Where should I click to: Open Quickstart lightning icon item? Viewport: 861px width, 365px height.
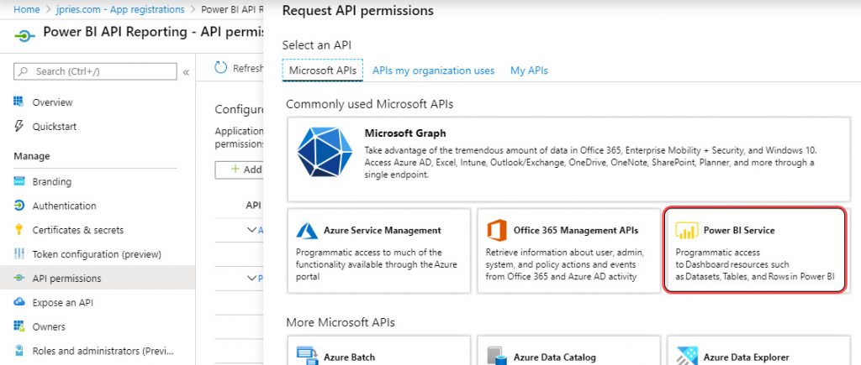tap(18, 127)
